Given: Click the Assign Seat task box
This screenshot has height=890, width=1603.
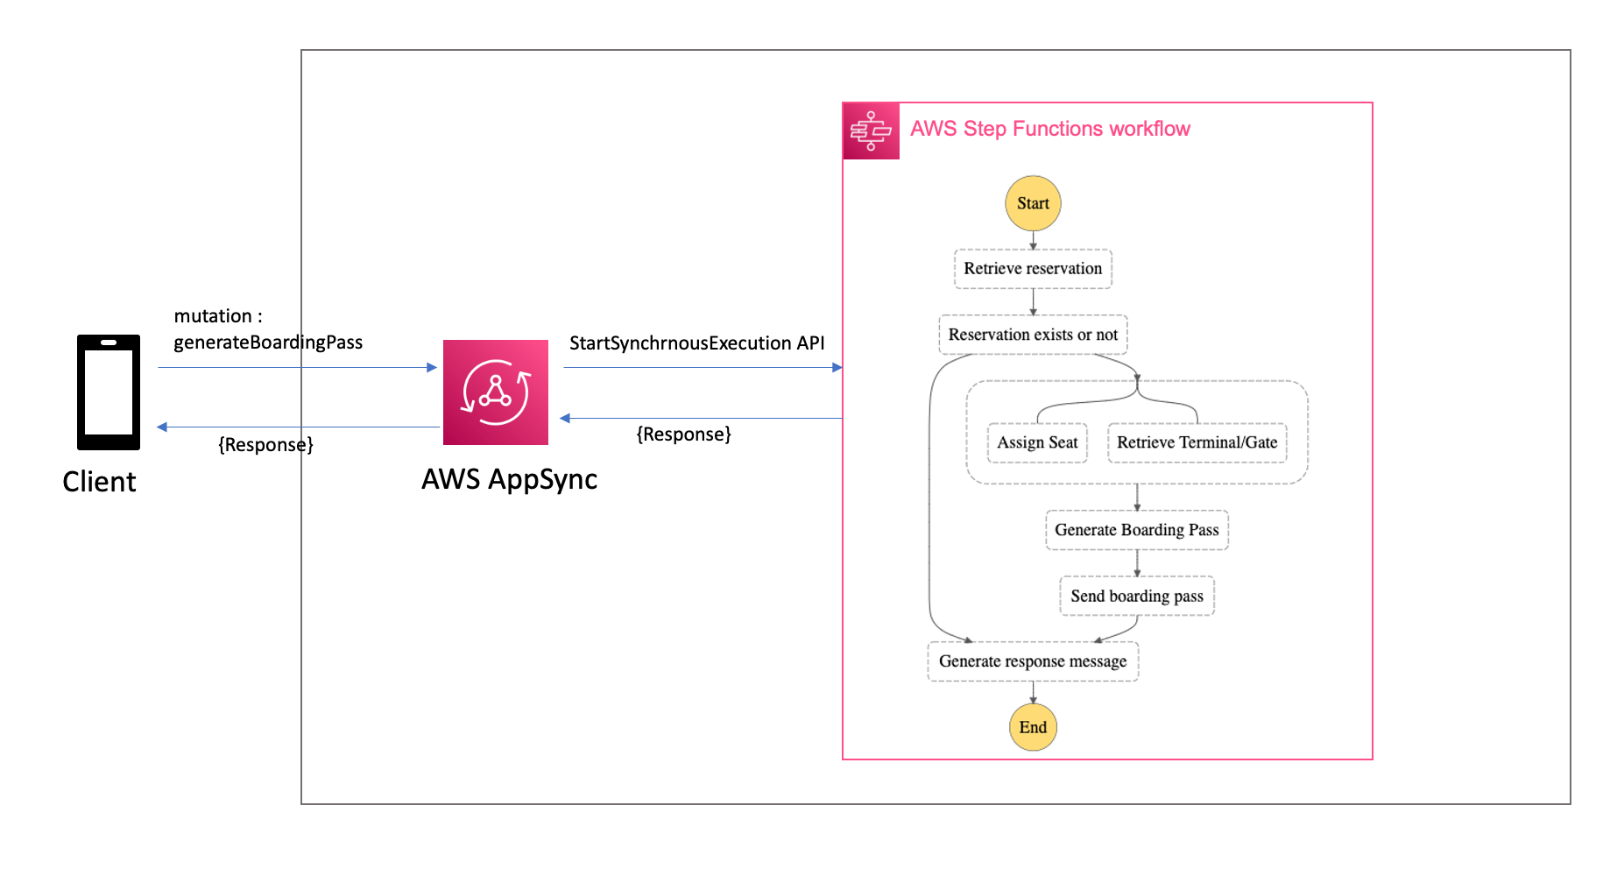Looking at the screenshot, I should 1036,442.
